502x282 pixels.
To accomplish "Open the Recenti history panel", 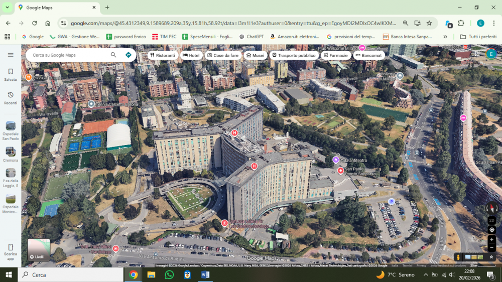I will click(11, 97).
